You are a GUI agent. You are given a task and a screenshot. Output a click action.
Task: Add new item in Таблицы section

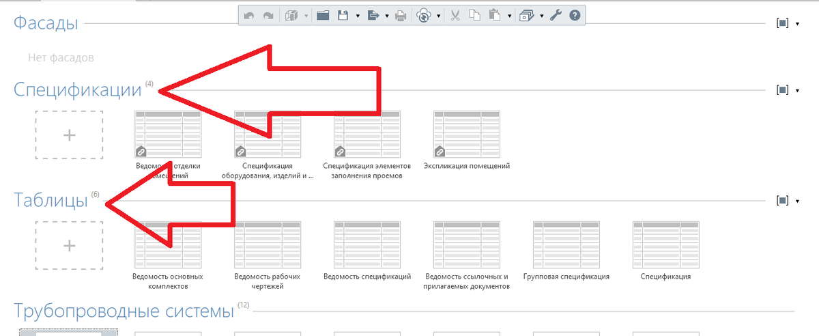click(69, 245)
